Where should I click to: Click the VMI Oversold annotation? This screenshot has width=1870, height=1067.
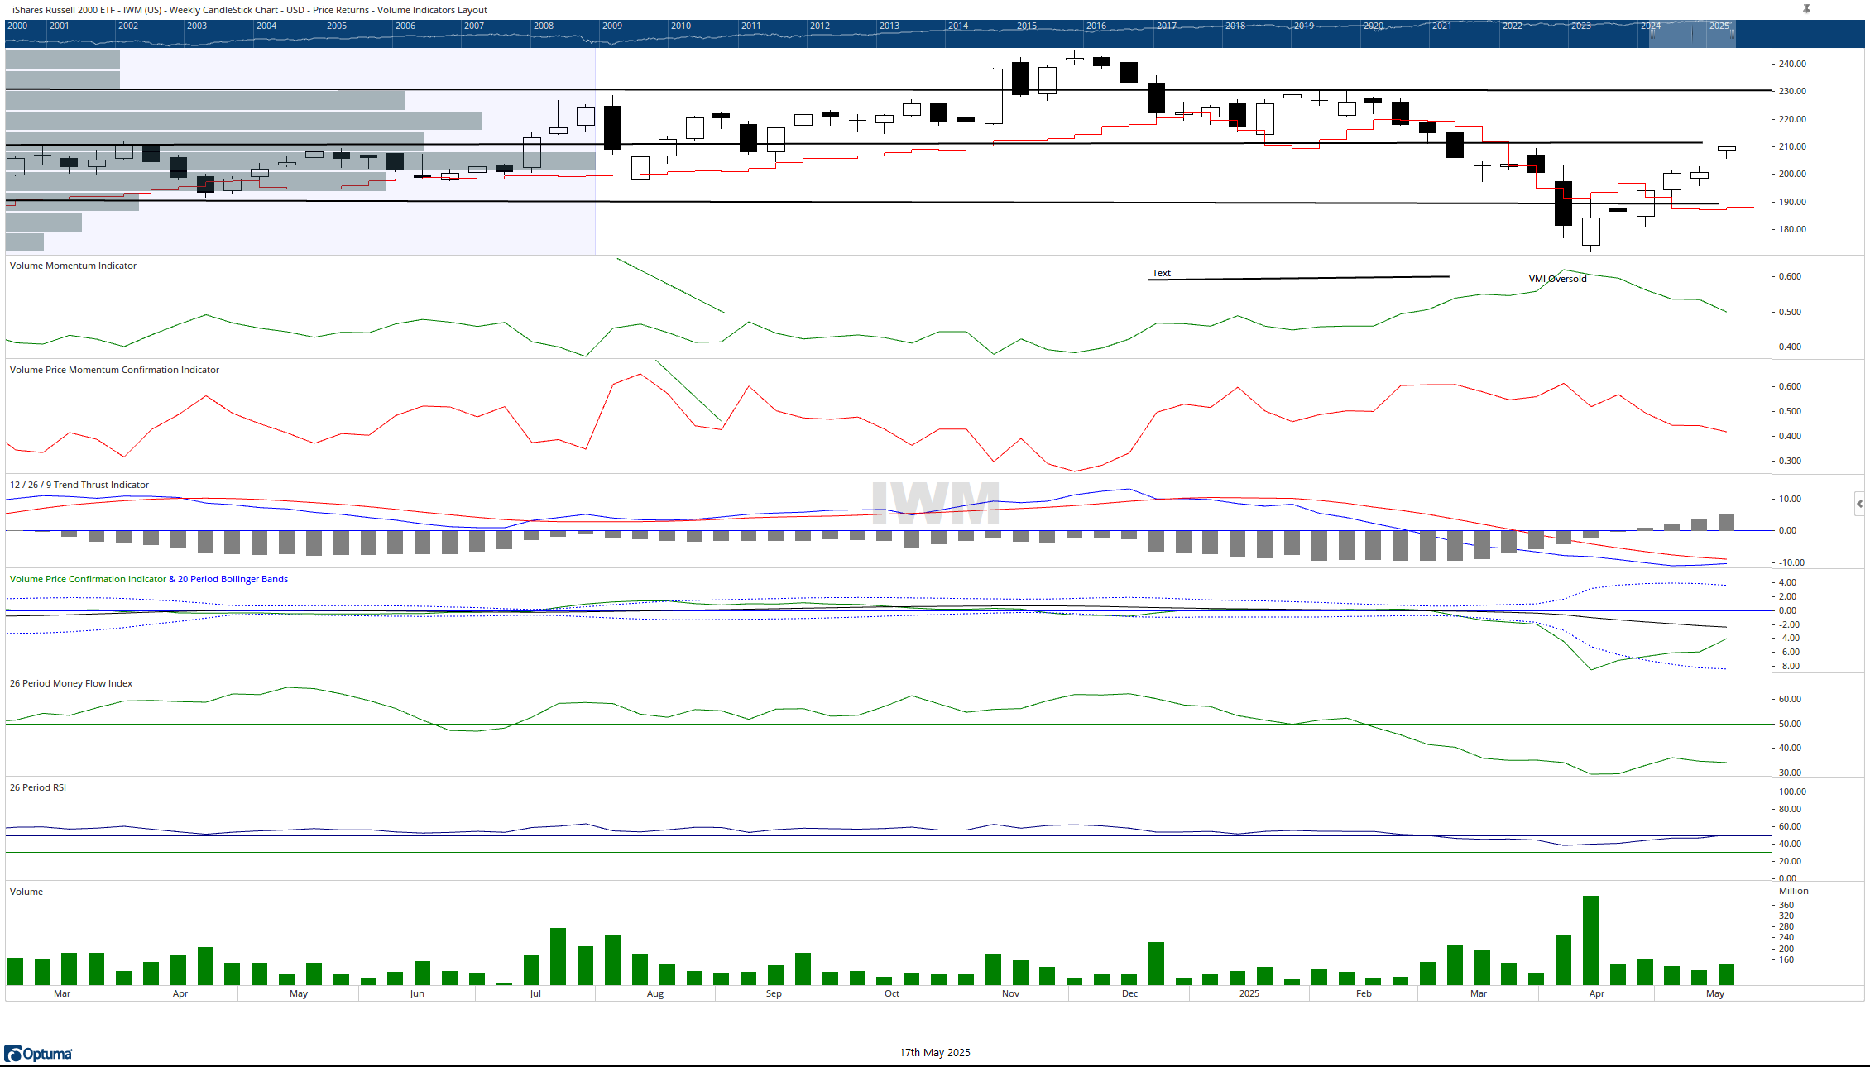(x=1558, y=279)
